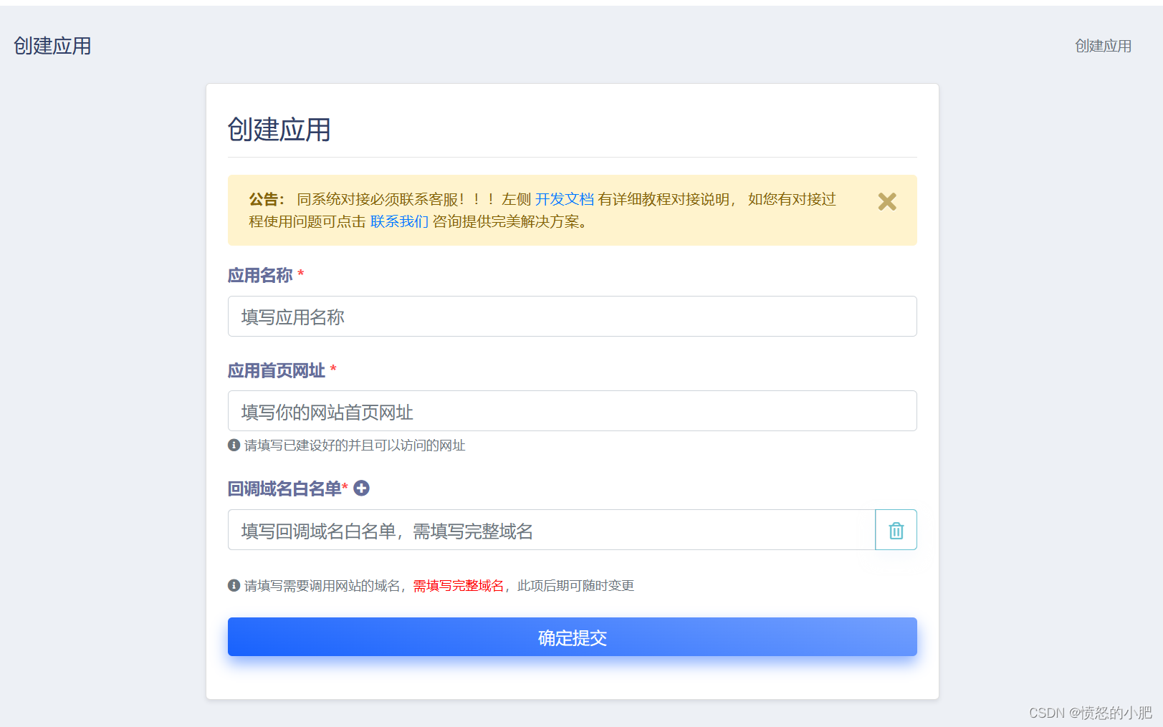This screenshot has width=1163, height=727.
Task: Delete the callback domain entry with trash icon
Action: pos(896,530)
